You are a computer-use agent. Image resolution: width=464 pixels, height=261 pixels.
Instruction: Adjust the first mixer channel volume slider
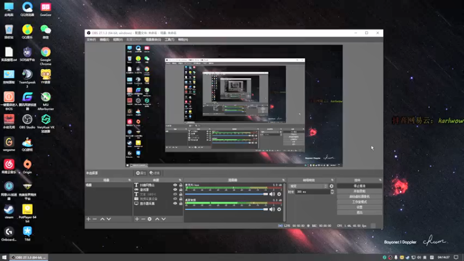point(226,194)
